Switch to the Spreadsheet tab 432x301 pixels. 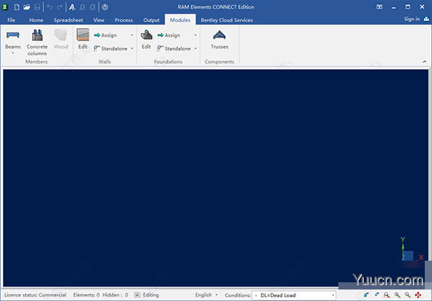tap(68, 20)
